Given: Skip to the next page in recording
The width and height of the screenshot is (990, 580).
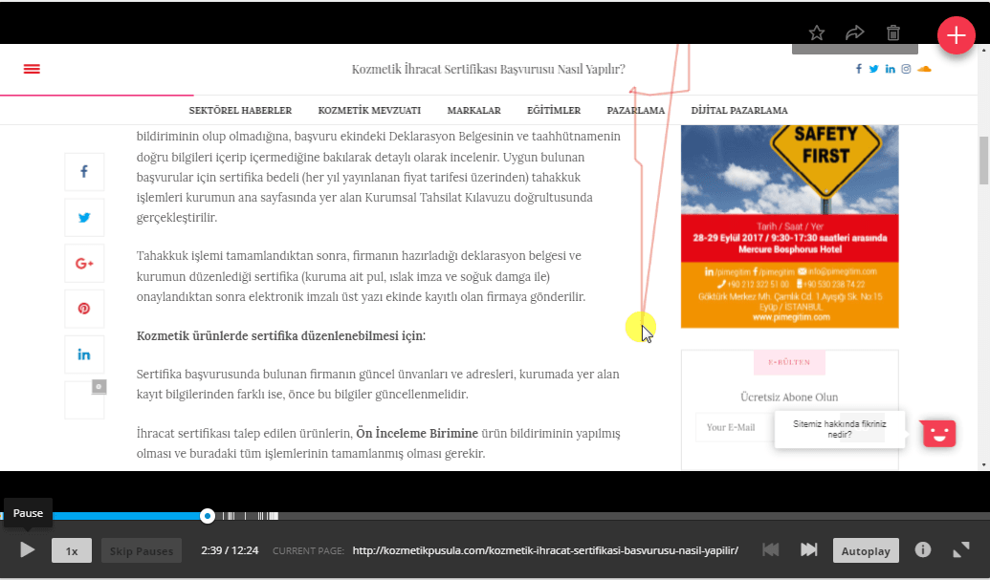Looking at the screenshot, I should (x=808, y=549).
